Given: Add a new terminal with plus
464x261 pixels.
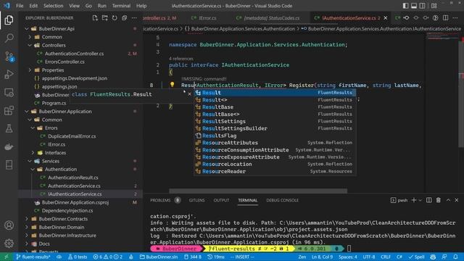Looking at the screenshot, I should (414, 200).
